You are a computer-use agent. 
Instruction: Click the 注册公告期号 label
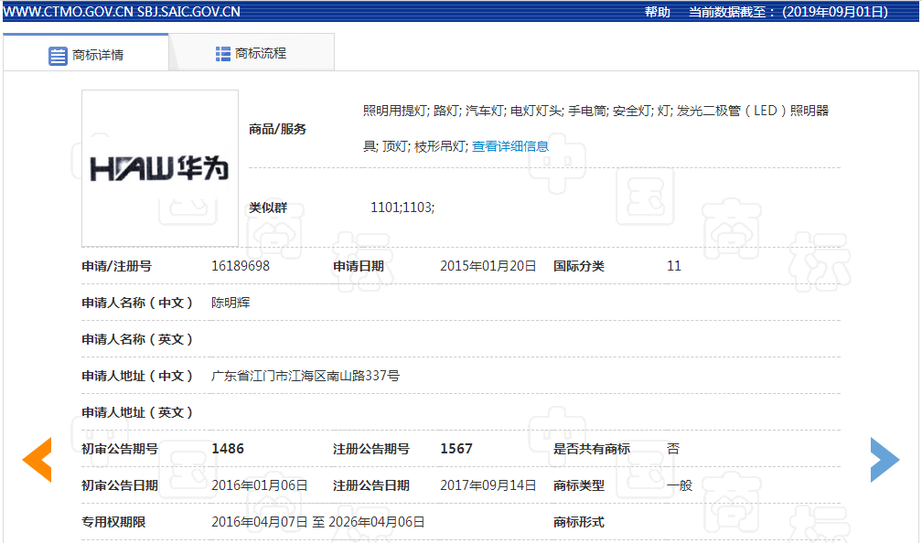371,449
